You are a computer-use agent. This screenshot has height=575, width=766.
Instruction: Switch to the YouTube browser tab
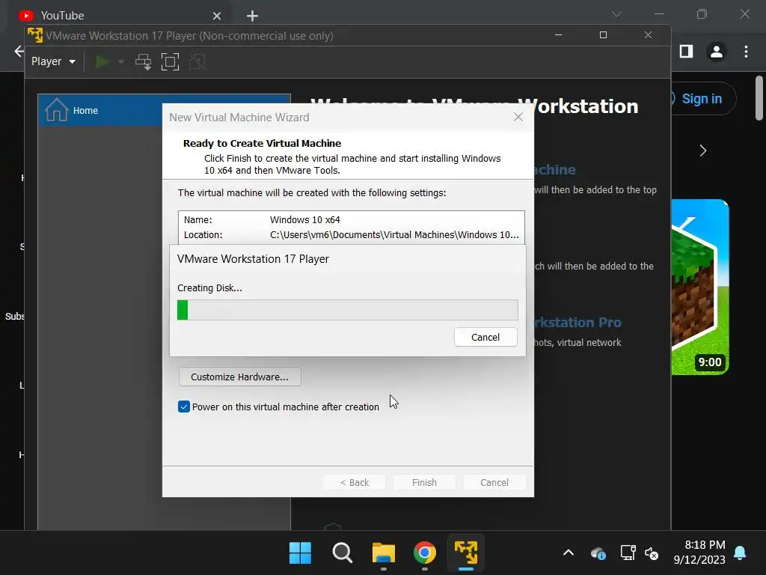pos(117,16)
